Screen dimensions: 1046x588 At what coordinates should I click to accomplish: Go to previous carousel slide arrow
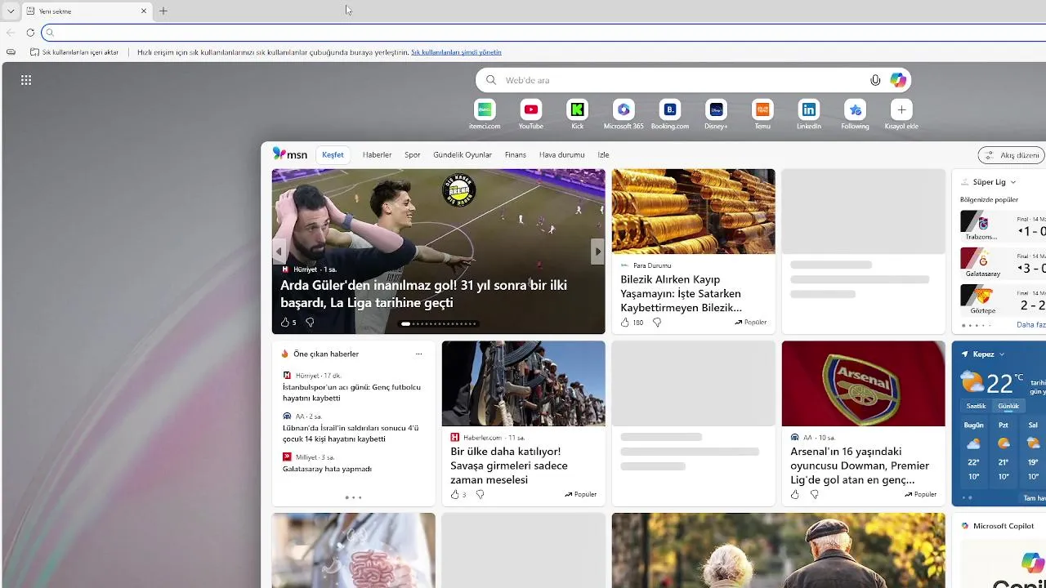coord(279,252)
